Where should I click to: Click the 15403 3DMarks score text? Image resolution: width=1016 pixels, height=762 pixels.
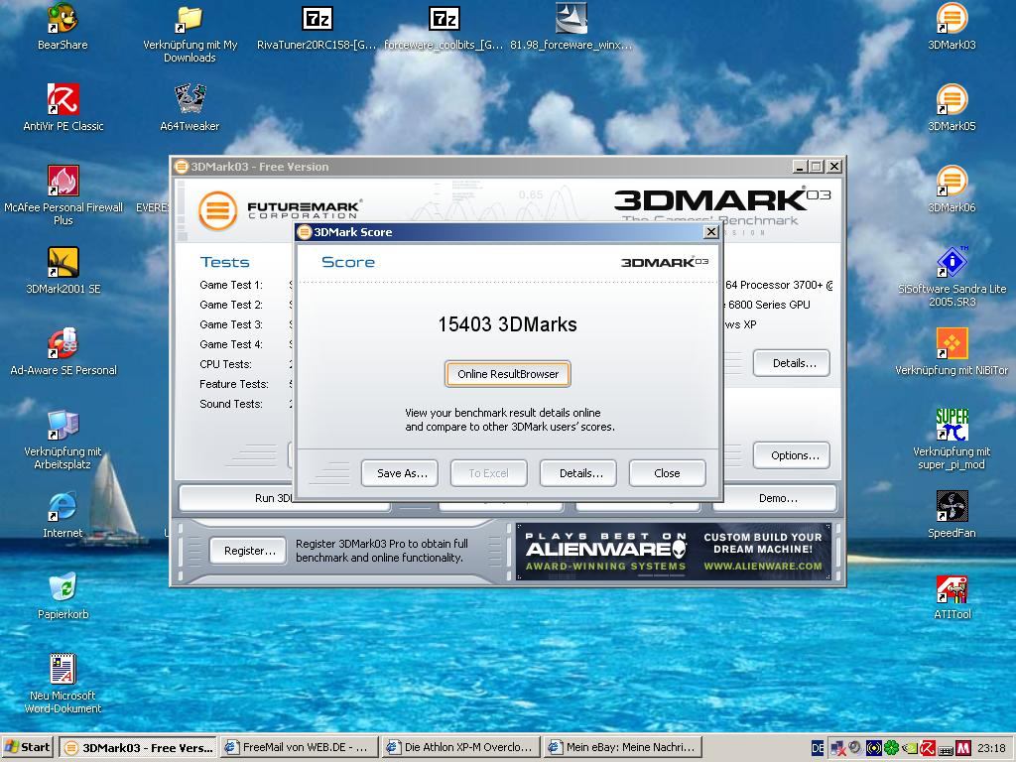[507, 324]
